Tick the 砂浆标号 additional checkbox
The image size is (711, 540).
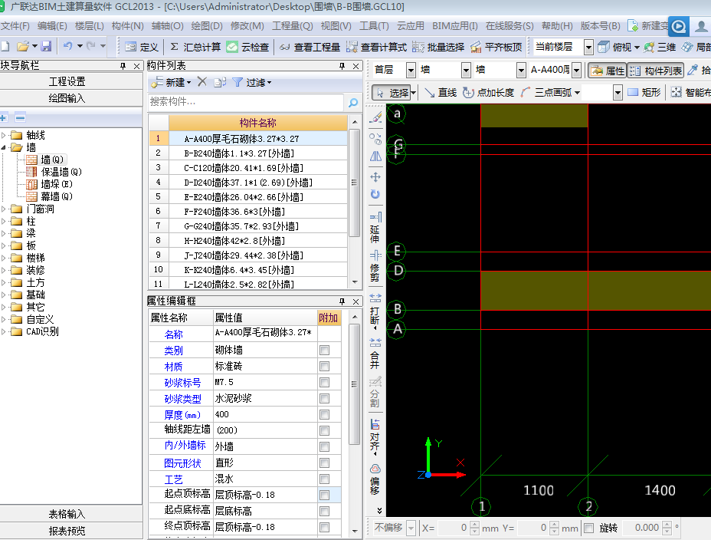[324, 382]
